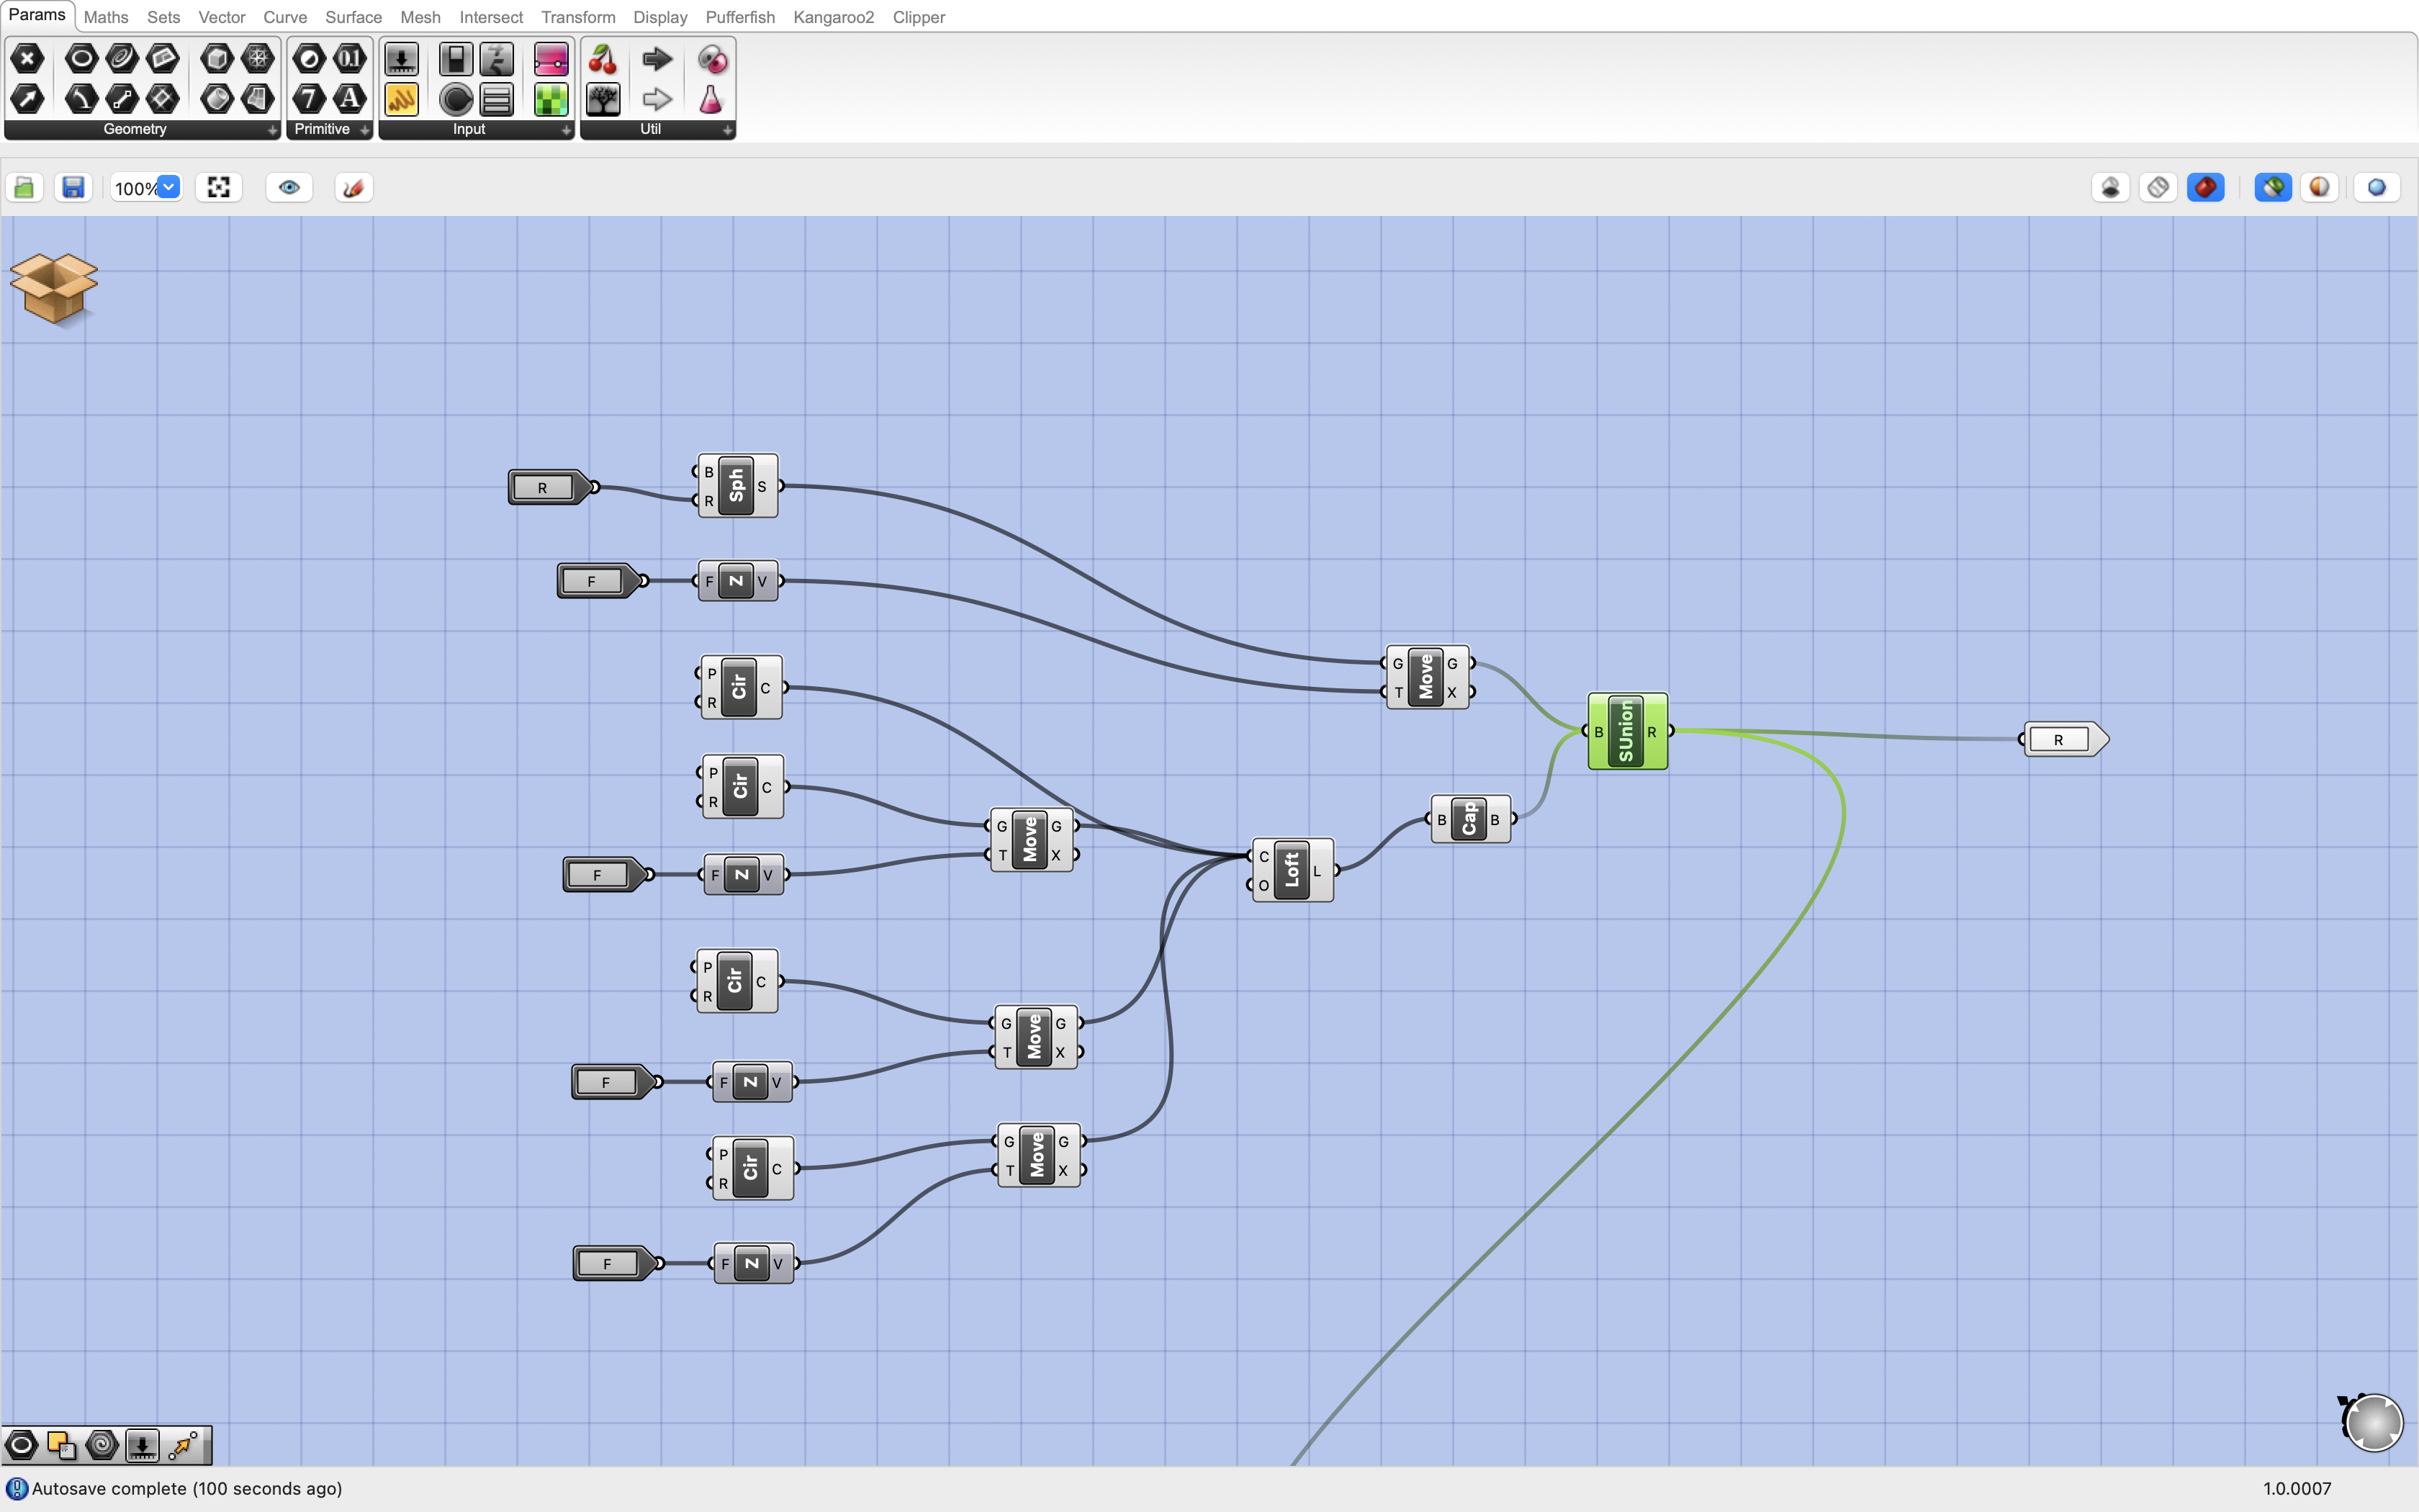Viewport: 2419px width, 1512px height.
Task: Select the sketch tool red pencil icon
Action: click(353, 188)
